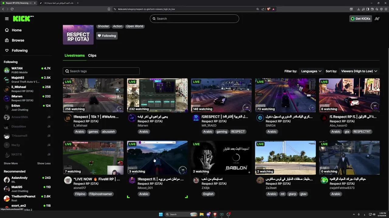
Task: Bookmark this page using the bookmark icon
Action: pyautogui.click(x=109, y=9)
